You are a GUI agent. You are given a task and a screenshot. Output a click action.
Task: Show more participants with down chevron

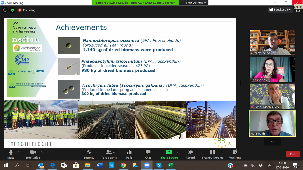click(272, 142)
